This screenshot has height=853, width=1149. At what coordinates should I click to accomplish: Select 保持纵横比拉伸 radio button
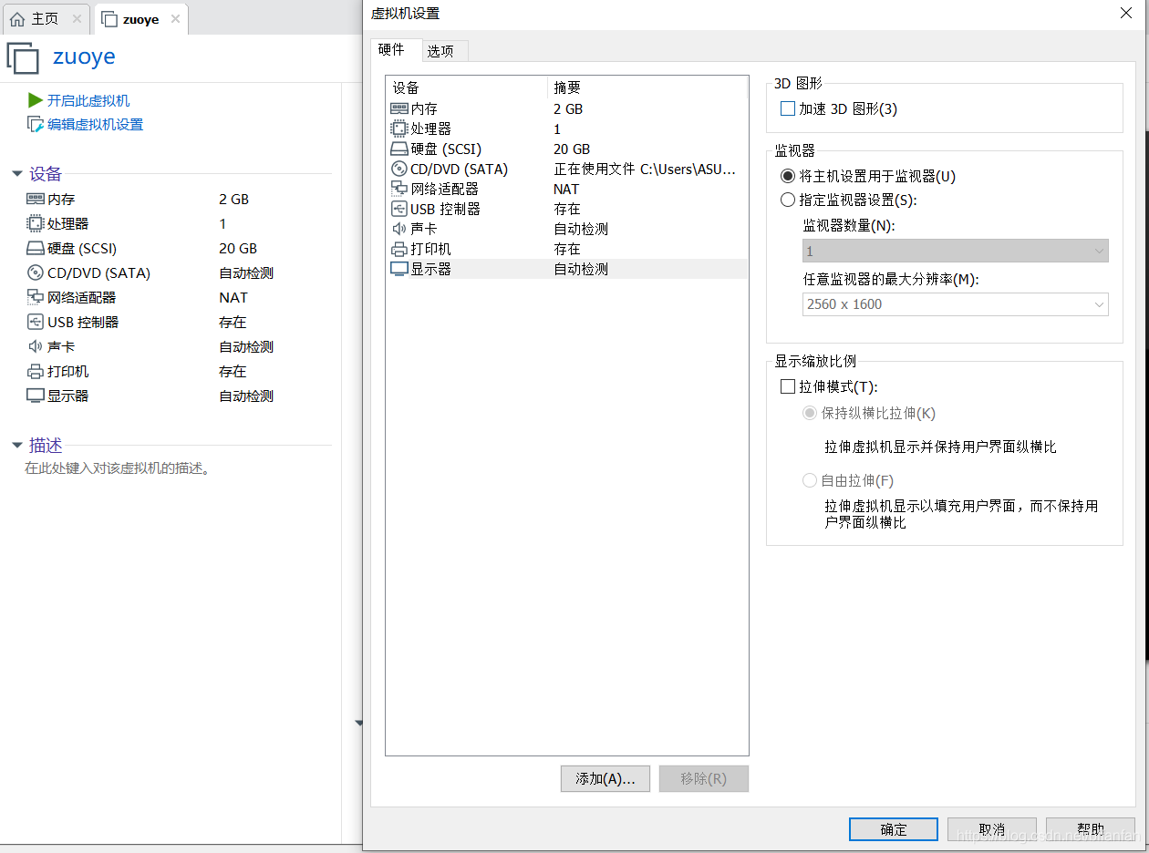click(810, 413)
